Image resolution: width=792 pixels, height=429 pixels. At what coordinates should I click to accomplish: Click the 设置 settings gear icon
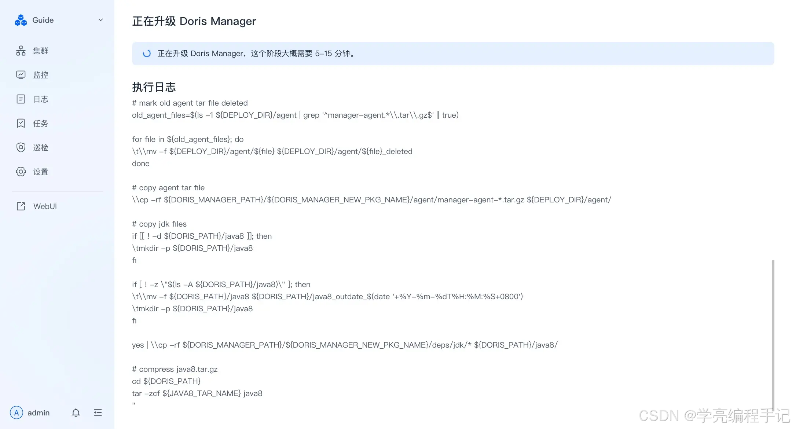coord(21,172)
